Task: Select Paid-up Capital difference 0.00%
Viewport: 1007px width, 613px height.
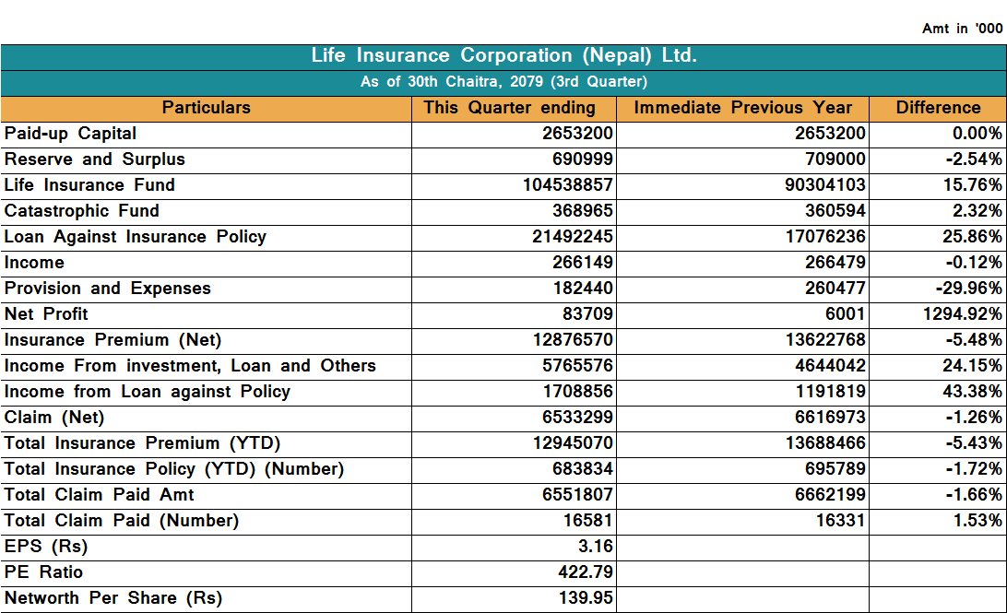Action: pyautogui.click(x=977, y=134)
